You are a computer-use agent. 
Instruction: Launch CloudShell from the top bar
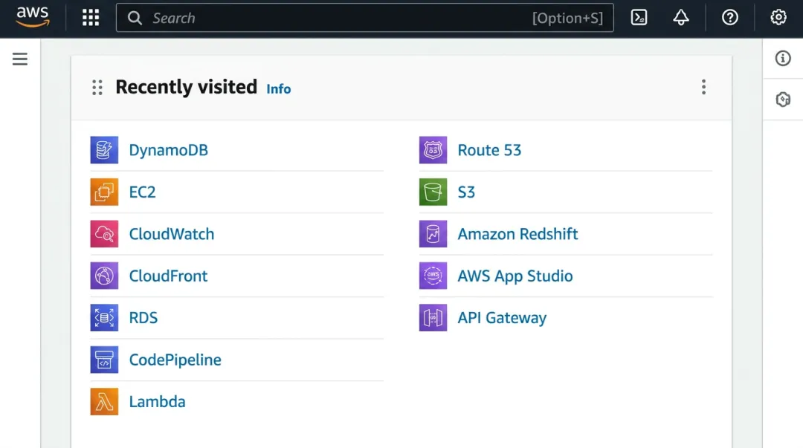click(x=639, y=17)
